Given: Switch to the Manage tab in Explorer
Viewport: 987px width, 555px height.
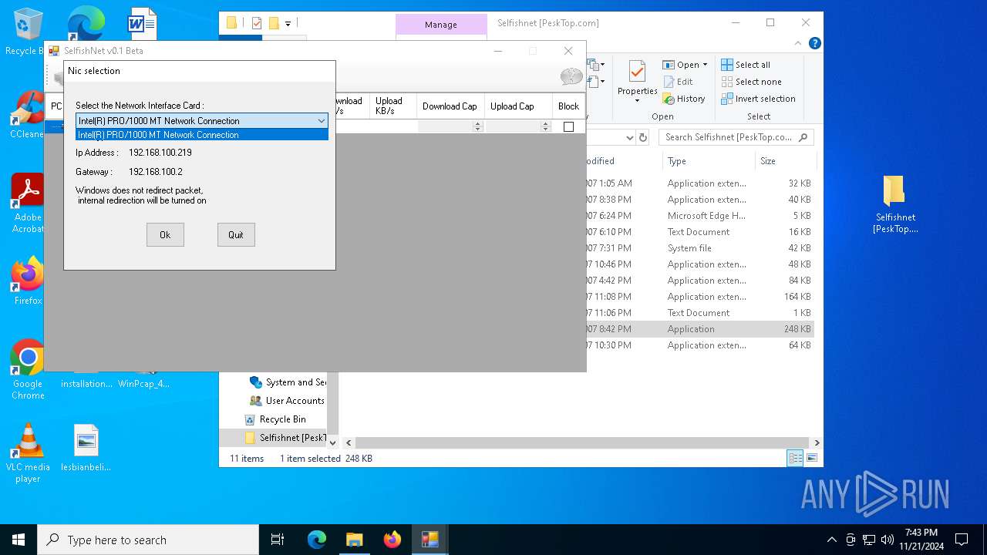Looking at the screenshot, I should pyautogui.click(x=441, y=25).
